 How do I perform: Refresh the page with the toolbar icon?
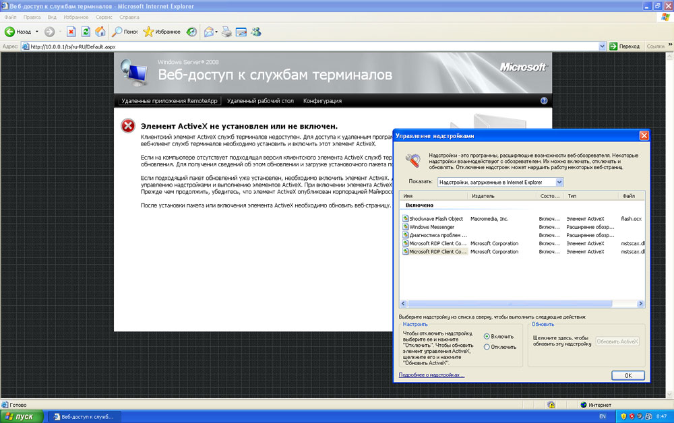[x=86, y=32]
